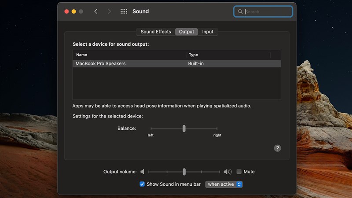Screen dimensions: 352x198
Task: Switch to the Sound Effects tab
Action: (156, 32)
